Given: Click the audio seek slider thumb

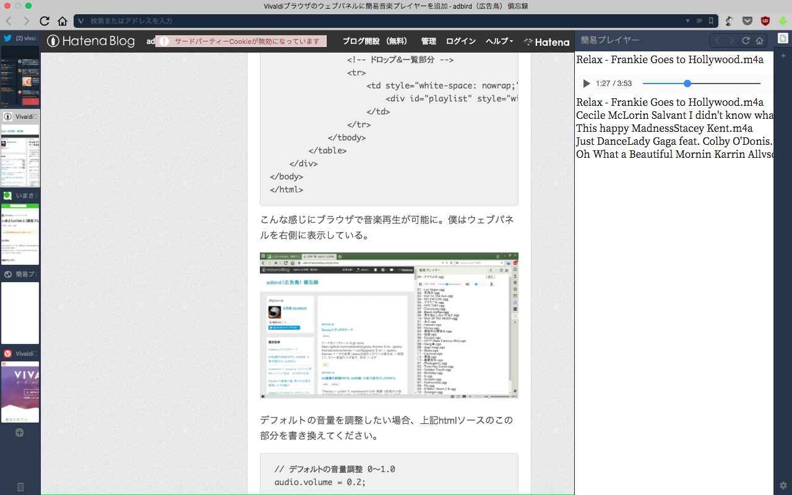Looking at the screenshot, I should point(687,84).
